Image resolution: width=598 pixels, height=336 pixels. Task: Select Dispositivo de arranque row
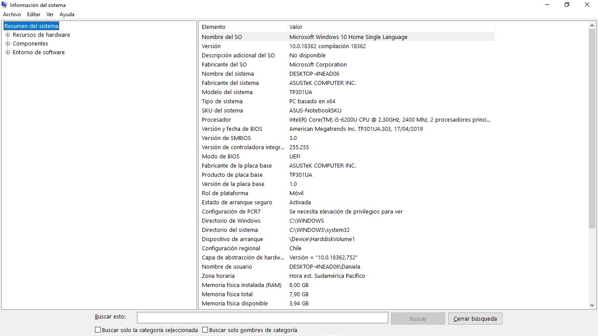coord(347,239)
